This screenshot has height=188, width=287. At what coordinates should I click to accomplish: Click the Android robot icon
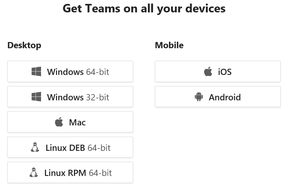point(199,97)
